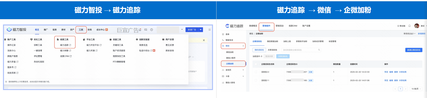The height and width of the screenshot is (98, 427).
Task: Check the box for 活码包22 row
Action: point(256,72)
